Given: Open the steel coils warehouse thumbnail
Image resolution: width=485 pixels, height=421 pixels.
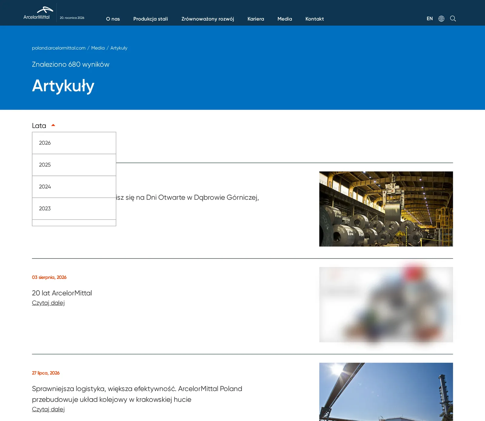Looking at the screenshot, I should [x=386, y=209].
